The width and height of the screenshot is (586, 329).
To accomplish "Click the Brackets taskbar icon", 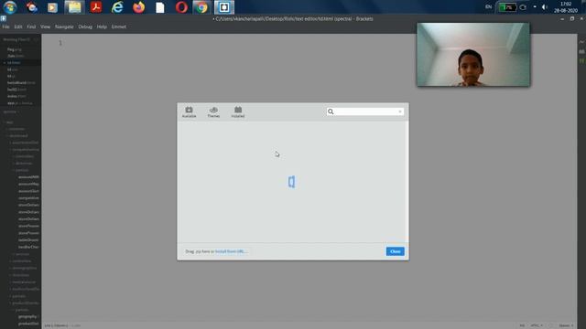I will (223, 7).
